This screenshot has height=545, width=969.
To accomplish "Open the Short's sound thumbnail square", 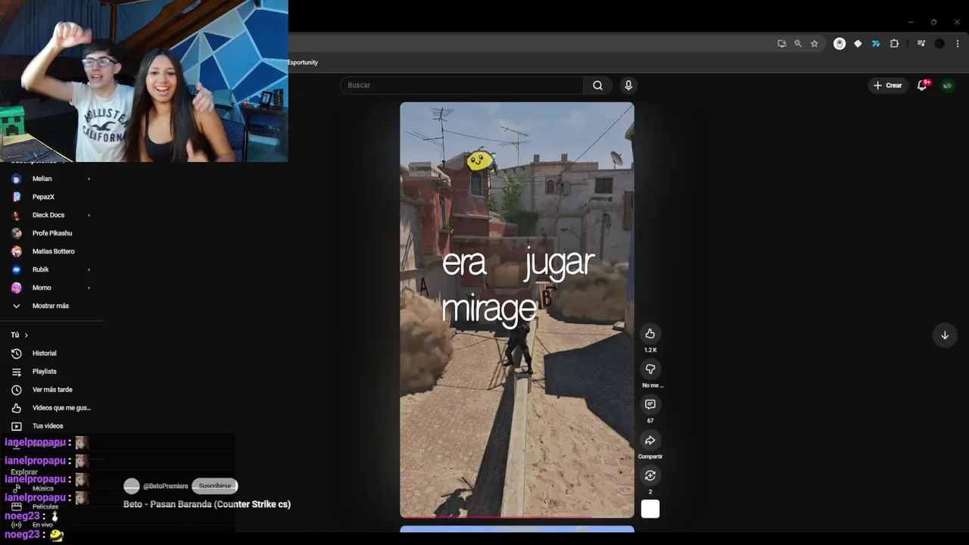I will click(650, 509).
